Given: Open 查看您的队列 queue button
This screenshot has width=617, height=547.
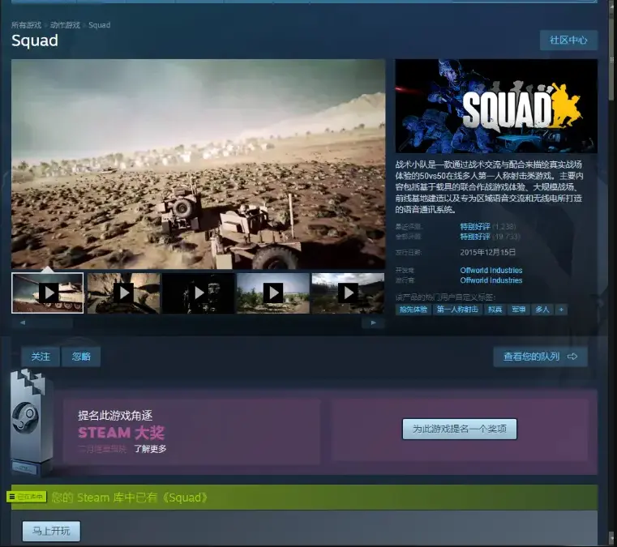Looking at the screenshot, I should pyautogui.click(x=540, y=357).
